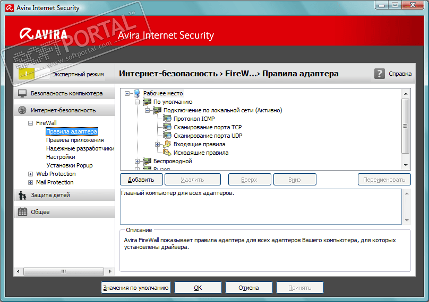The image size is (429, 302).
Task: Collapse the FireWall section in sidebar
Action: click(30, 123)
